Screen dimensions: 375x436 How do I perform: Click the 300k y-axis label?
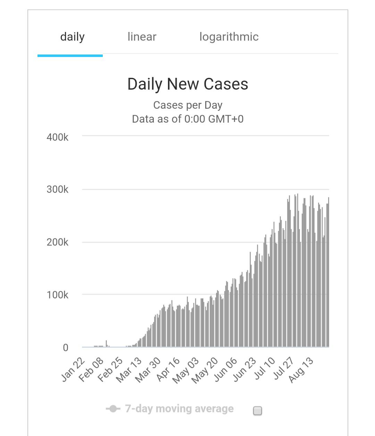(57, 190)
